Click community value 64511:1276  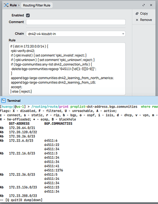(54, 170)
